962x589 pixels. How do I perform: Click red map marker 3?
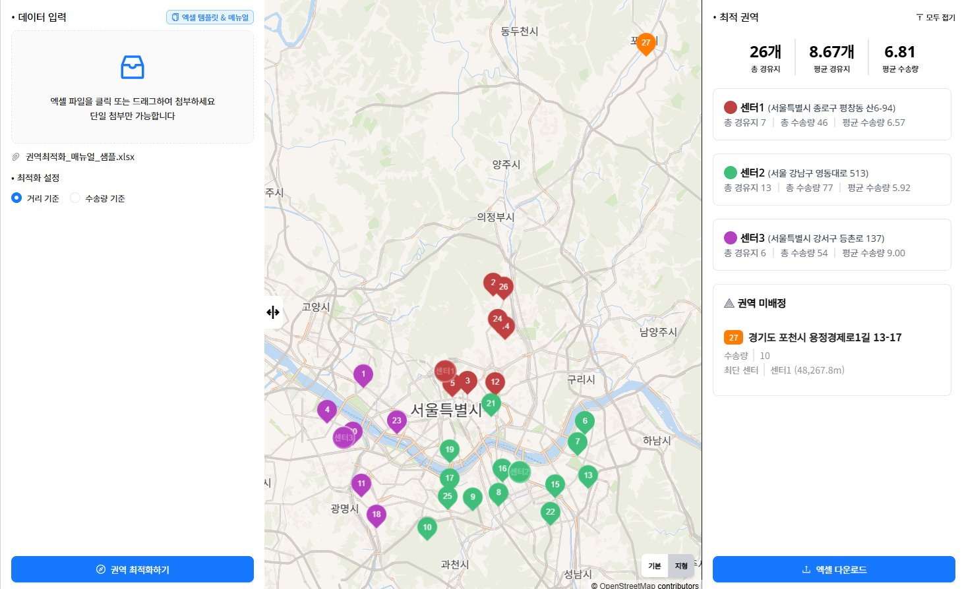467,382
